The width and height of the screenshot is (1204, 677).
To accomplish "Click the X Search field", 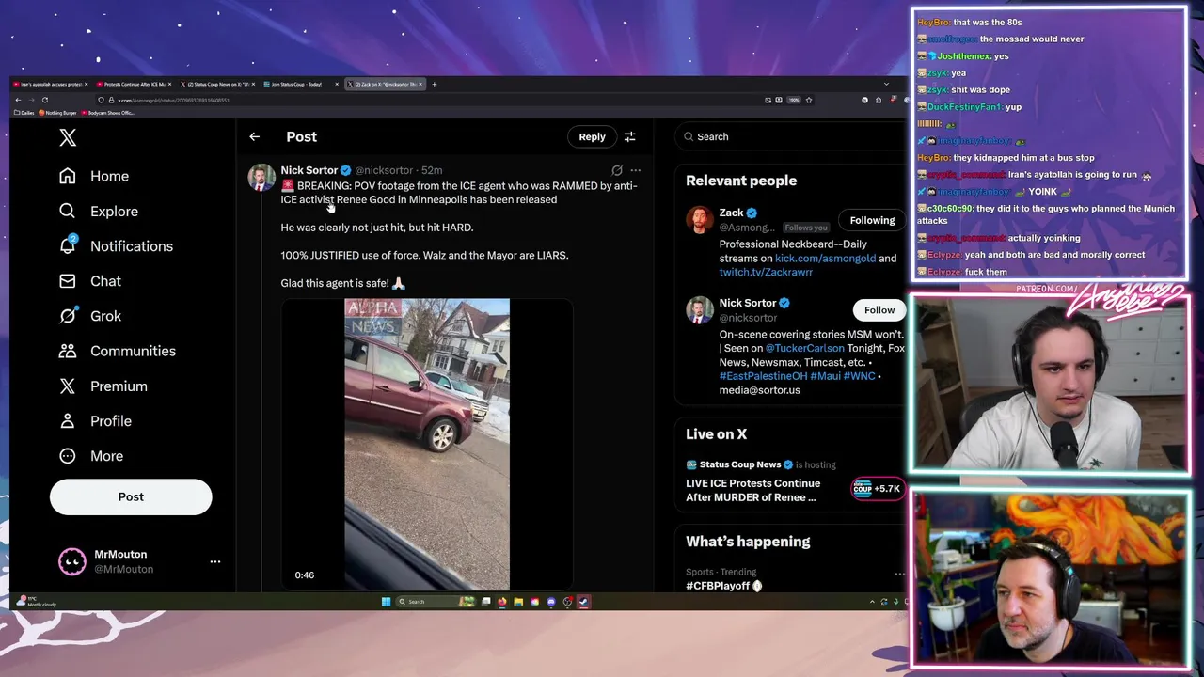I will click(790, 136).
